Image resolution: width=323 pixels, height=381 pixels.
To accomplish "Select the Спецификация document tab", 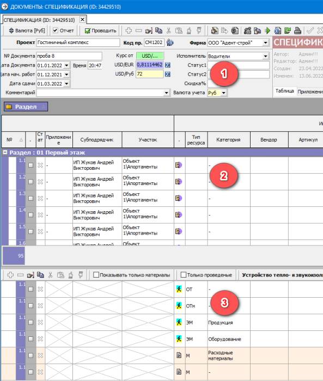I will [x=39, y=20].
